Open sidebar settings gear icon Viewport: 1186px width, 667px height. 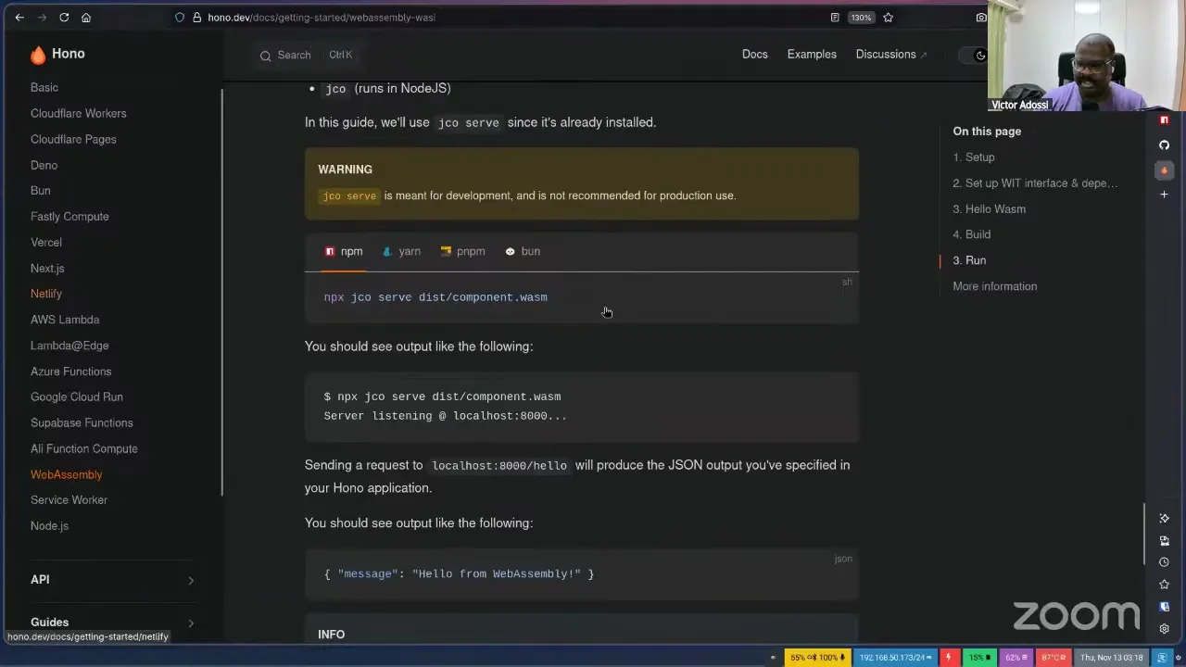[1165, 629]
